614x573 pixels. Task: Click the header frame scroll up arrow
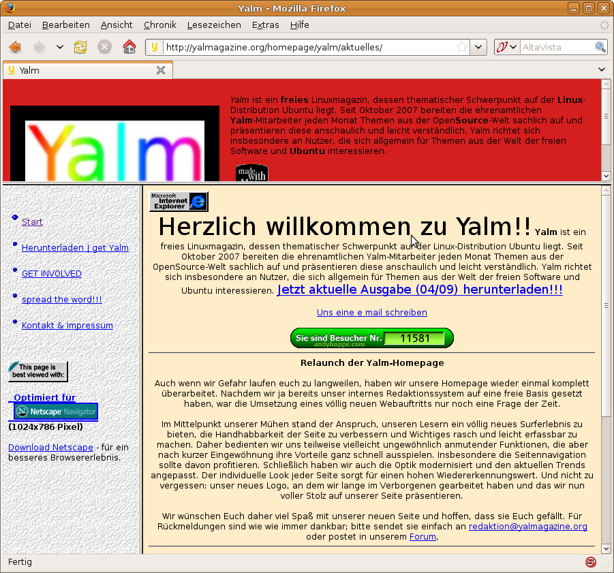606,84
